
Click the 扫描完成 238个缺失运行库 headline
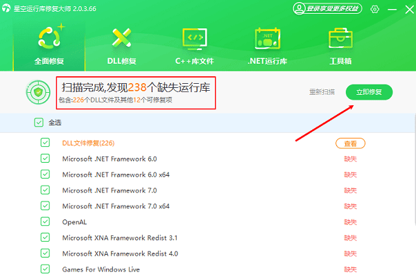pos(136,87)
